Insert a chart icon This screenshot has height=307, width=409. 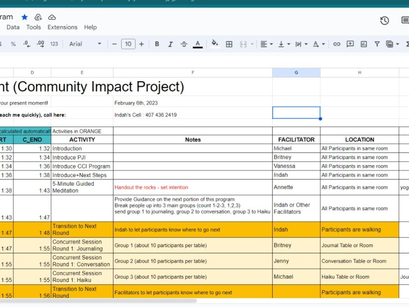pyautogui.click(x=364, y=44)
